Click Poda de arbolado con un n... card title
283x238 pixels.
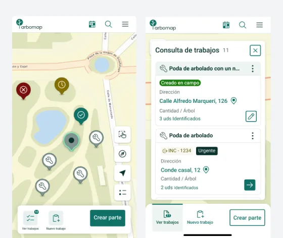pos(204,69)
